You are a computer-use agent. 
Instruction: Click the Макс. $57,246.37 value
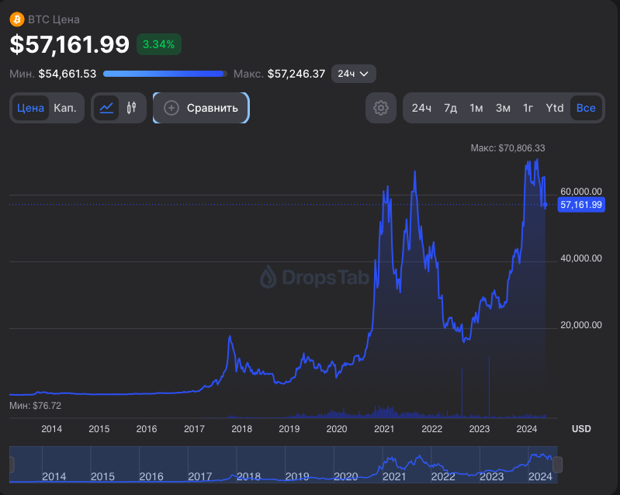279,74
